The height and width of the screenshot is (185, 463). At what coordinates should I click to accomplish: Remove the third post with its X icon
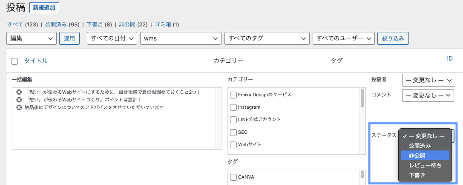pyautogui.click(x=19, y=107)
